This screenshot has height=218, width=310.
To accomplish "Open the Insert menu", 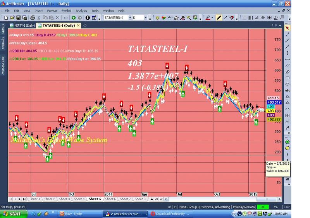I will [38, 11].
